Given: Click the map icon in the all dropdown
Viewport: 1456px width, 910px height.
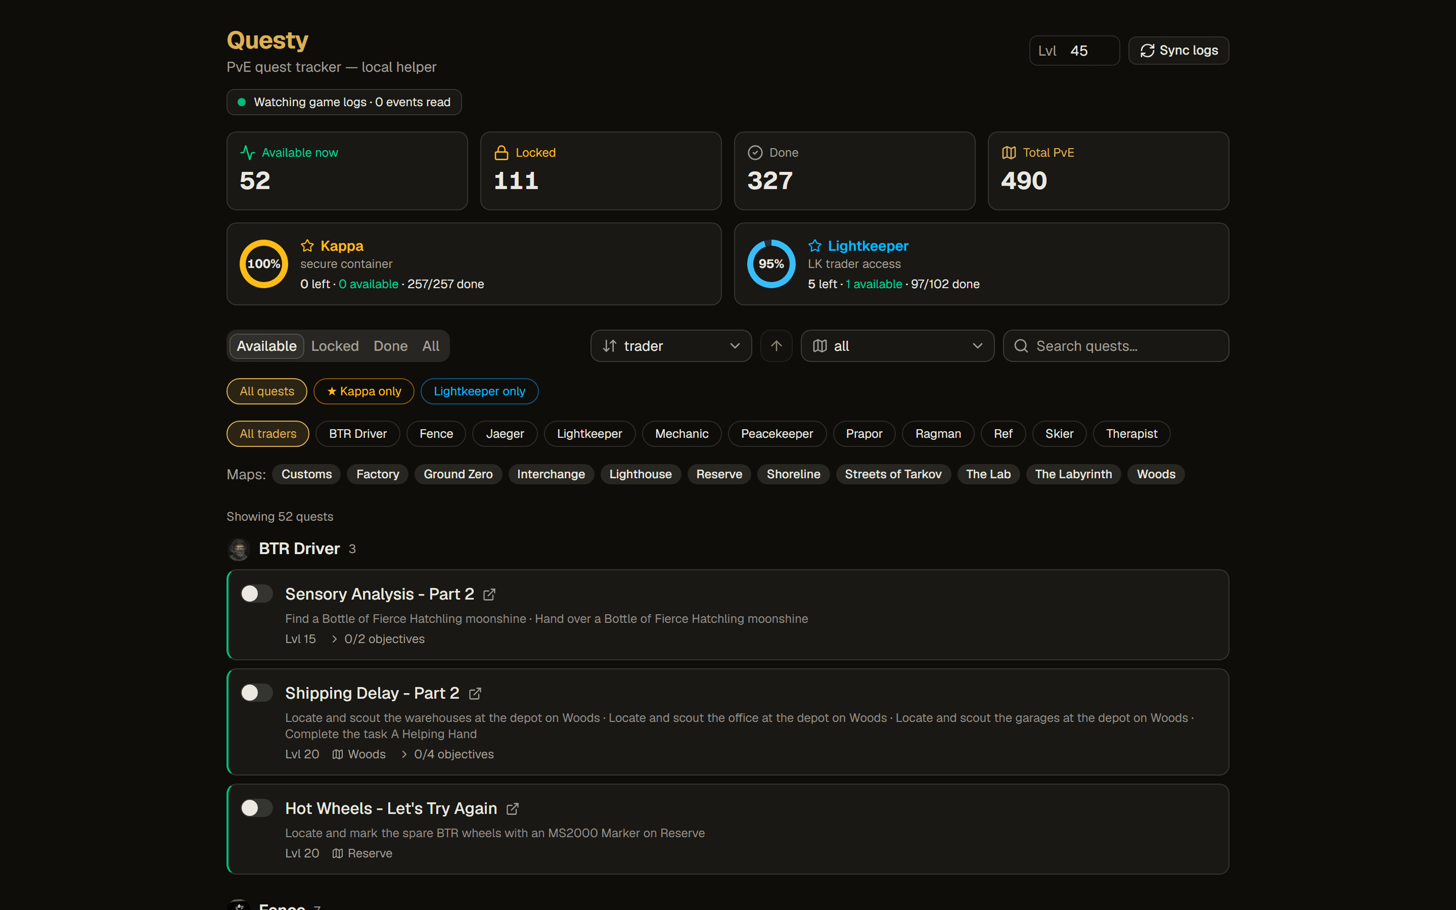Looking at the screenshot, I should [820, 346].
